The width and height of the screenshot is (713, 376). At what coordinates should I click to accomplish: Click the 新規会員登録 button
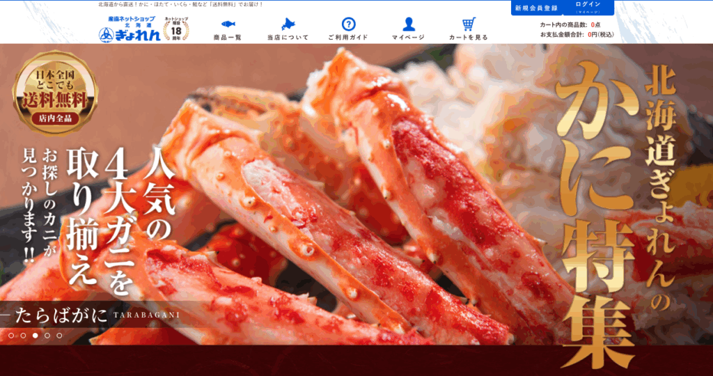click(x=535, y=8)
